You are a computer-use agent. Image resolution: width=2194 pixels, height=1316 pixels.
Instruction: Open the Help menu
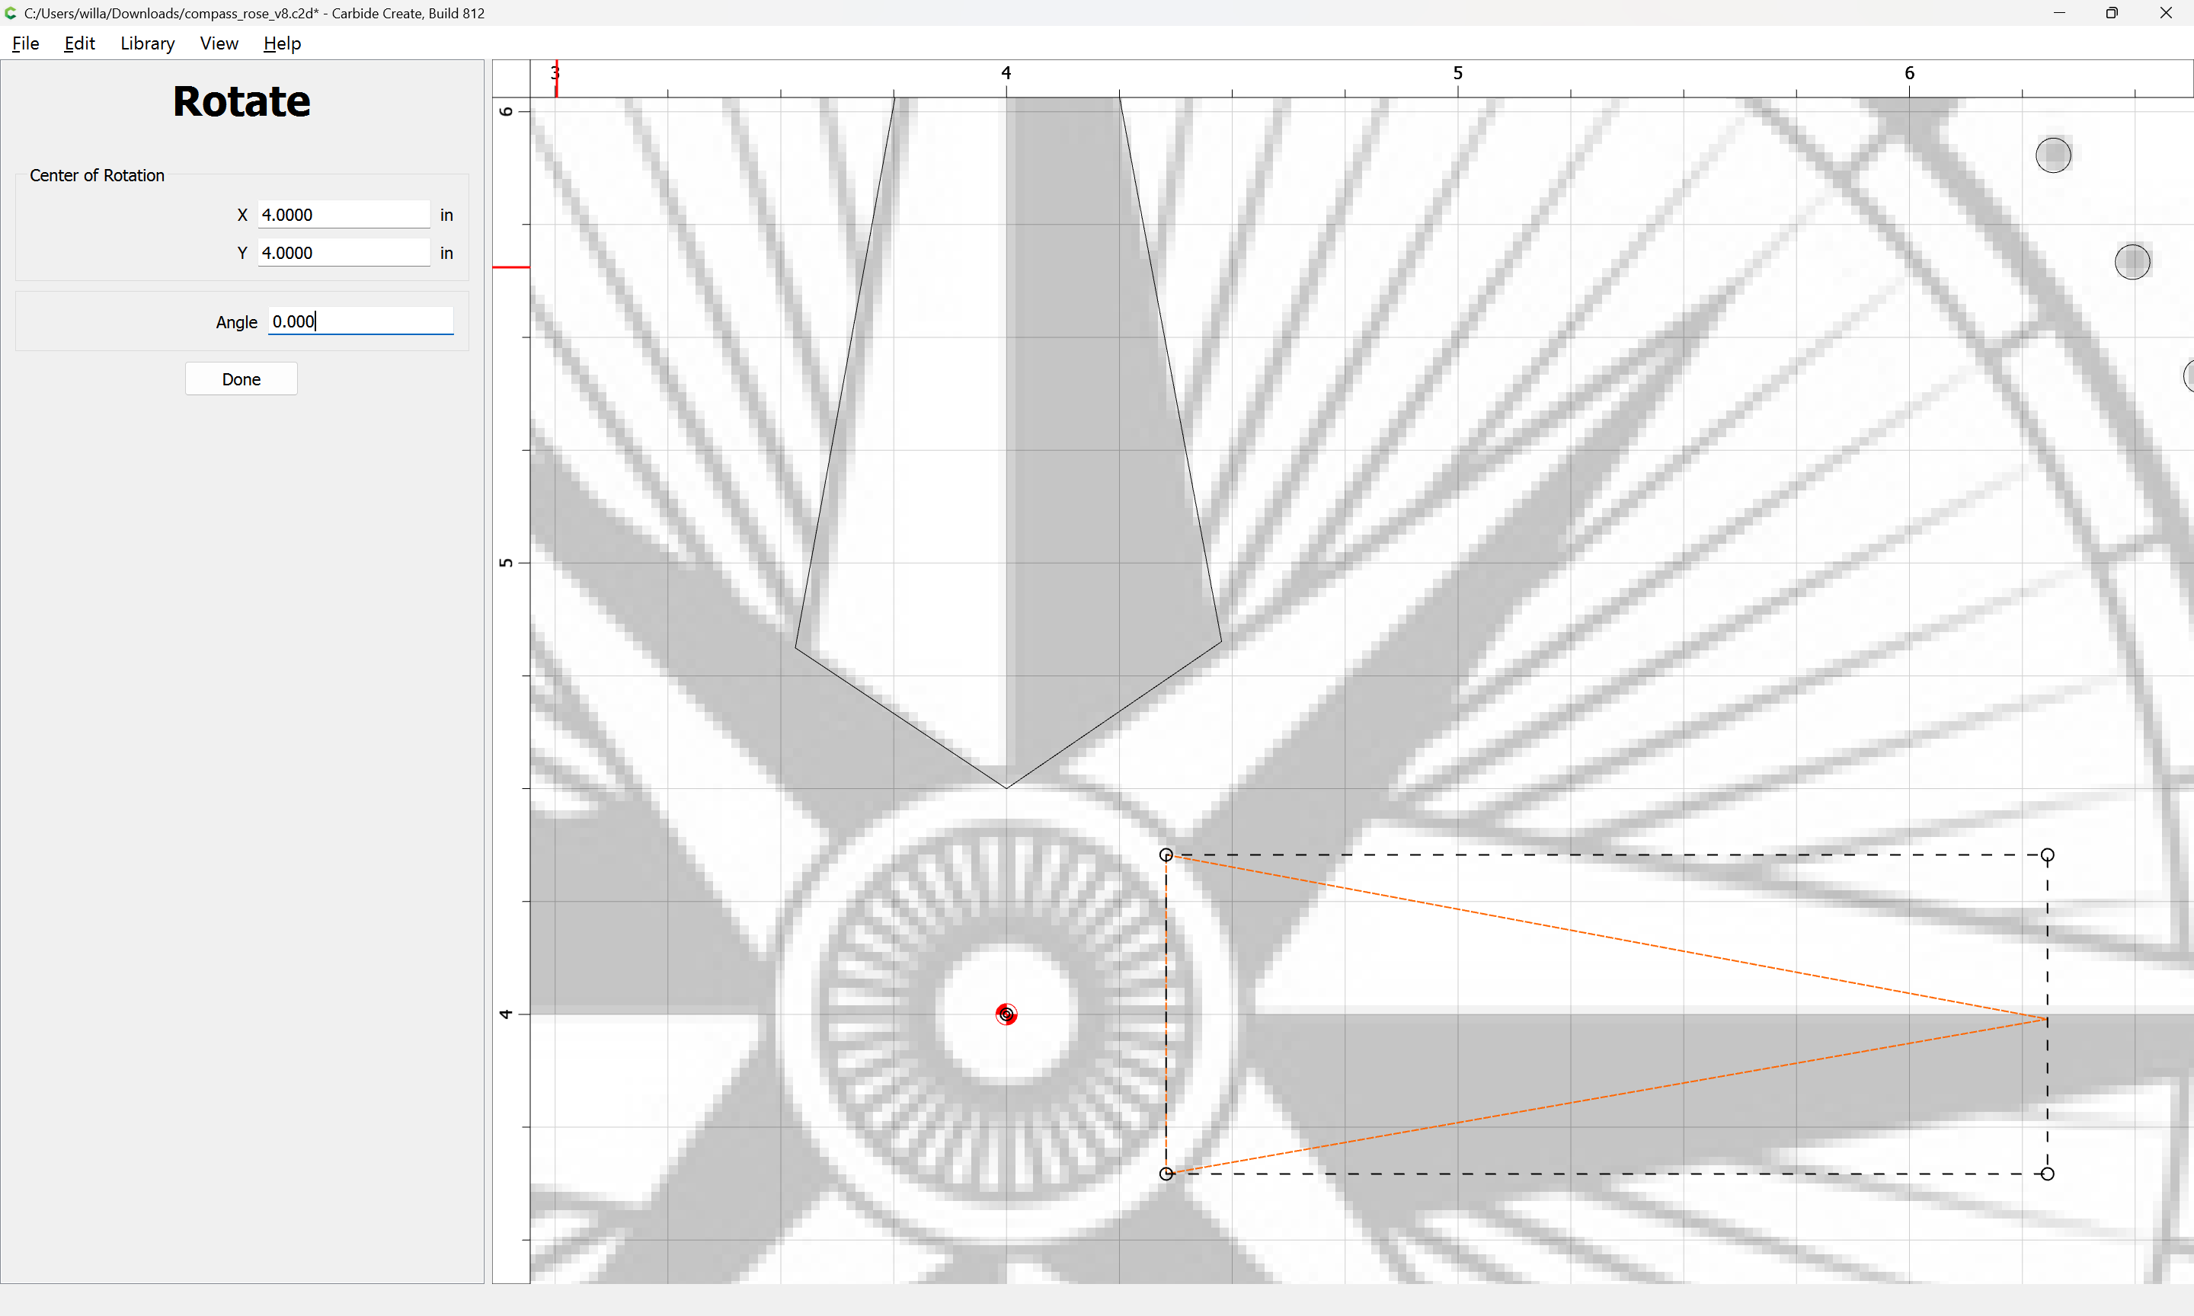282,43
